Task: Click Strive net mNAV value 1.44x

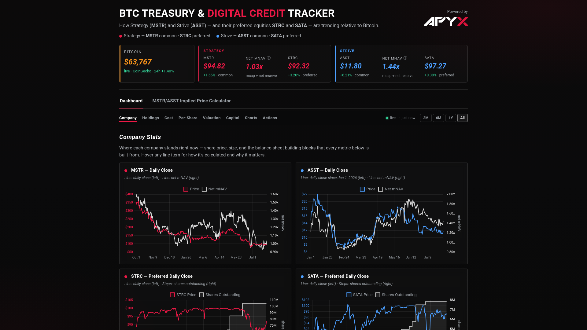Action: pos(391,67)
